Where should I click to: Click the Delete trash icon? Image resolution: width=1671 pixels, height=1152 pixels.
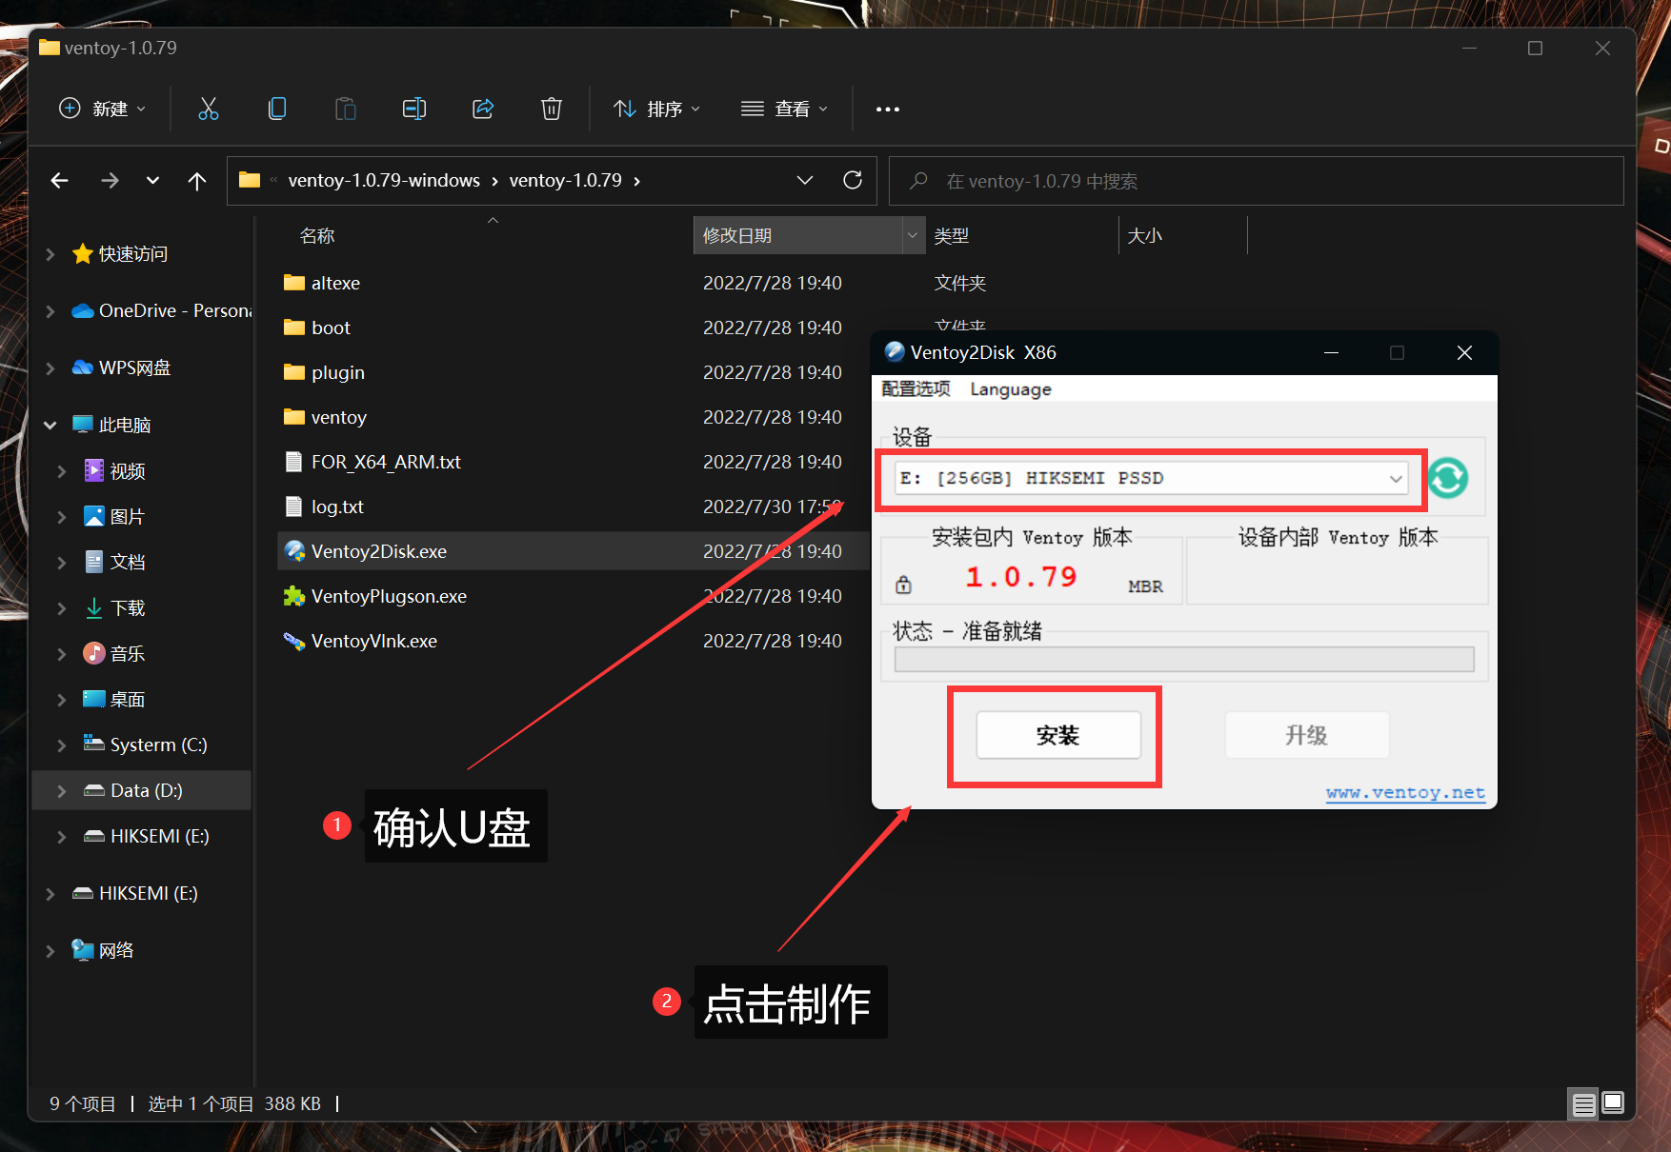pyautogui.click(x=551, y=109)
